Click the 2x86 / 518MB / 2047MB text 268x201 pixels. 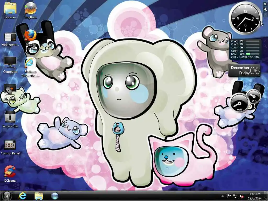point(245,57)
